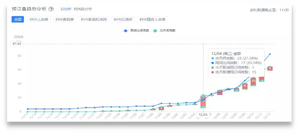Filter the chart by 时光标准间
The width and height of the screenshot is (299, 133).
point(123,19)
